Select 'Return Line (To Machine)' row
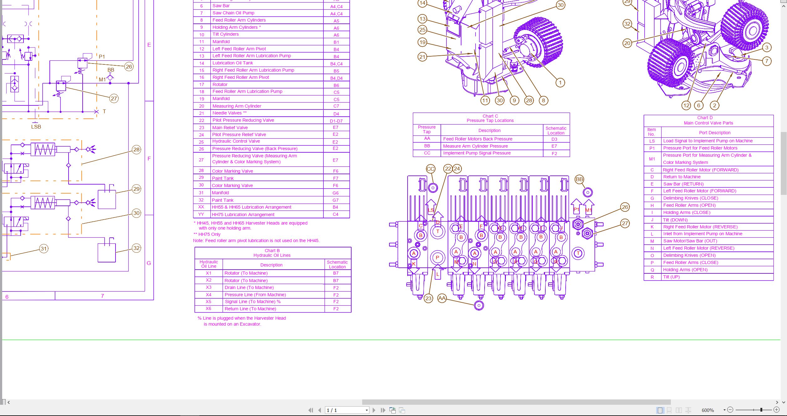Image resolution: width=787 pixels, height=416 pixels. pyautogui.click(x=273, y=309)
